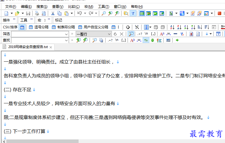225x143 pixels.
Task: Click the filter refresh circular arrow icon
Action: click(x=115, y=34)
